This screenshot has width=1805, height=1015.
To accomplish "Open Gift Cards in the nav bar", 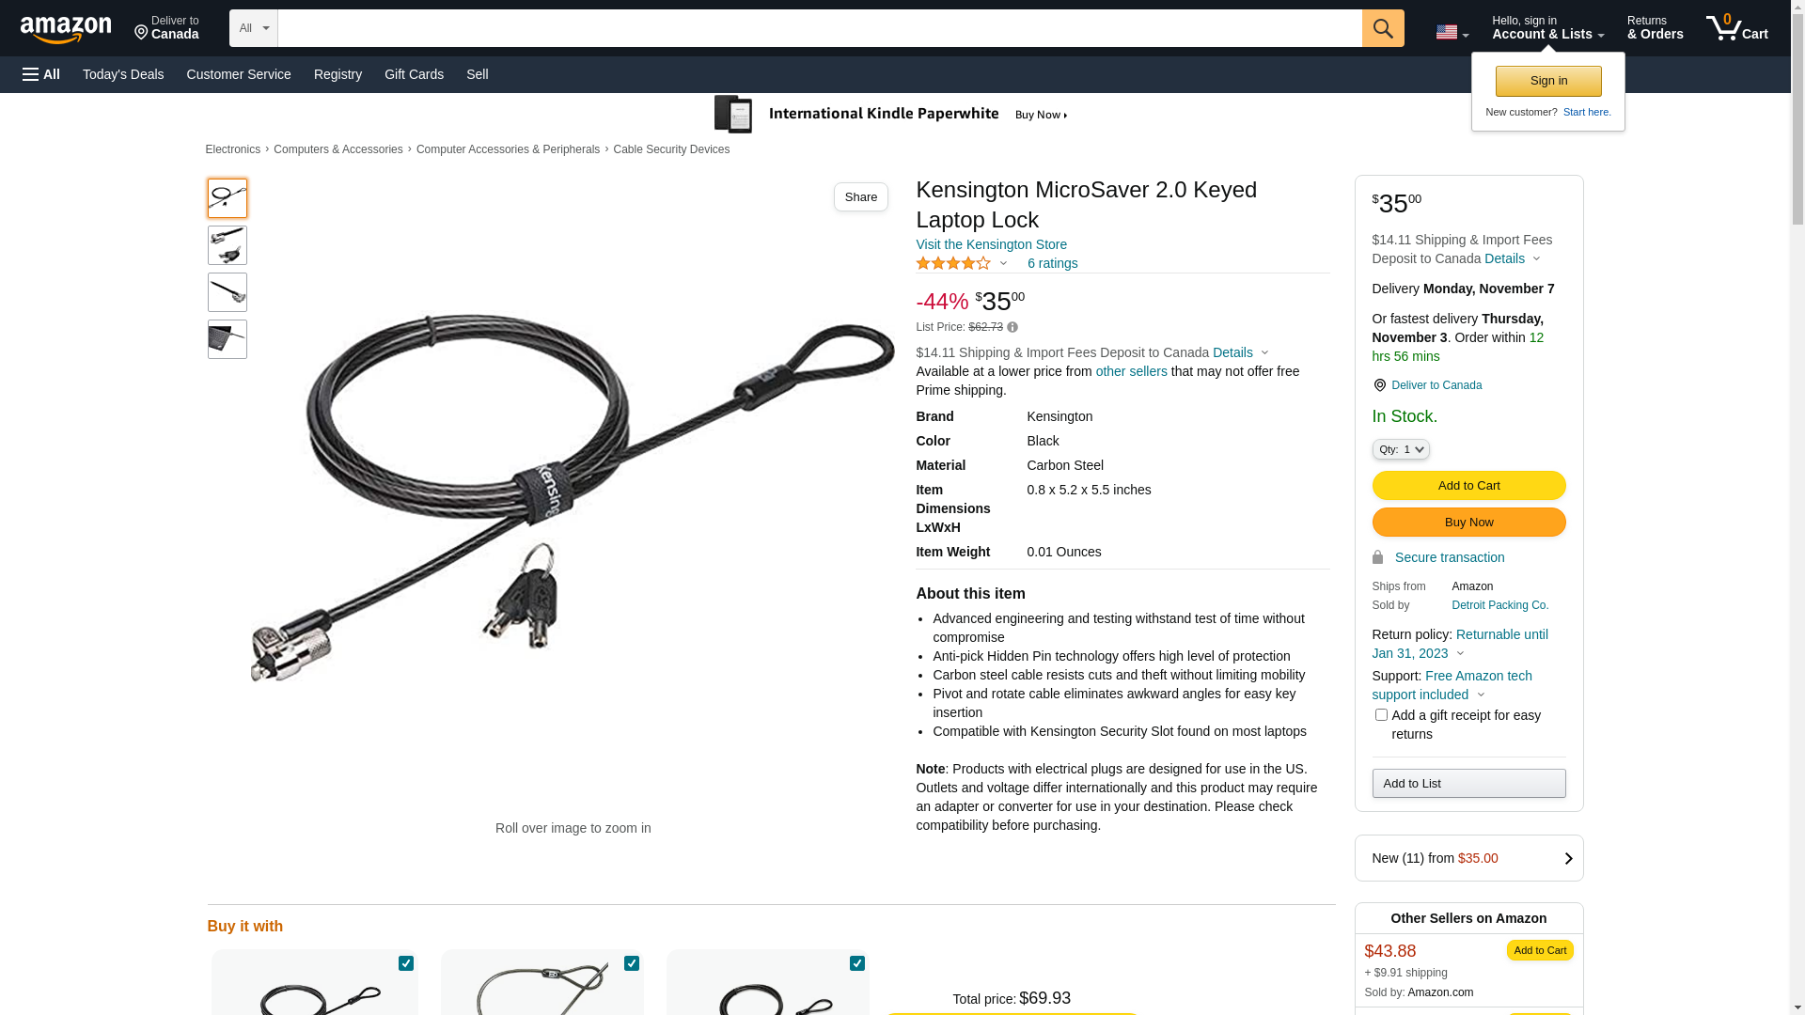I will (414, 74).
